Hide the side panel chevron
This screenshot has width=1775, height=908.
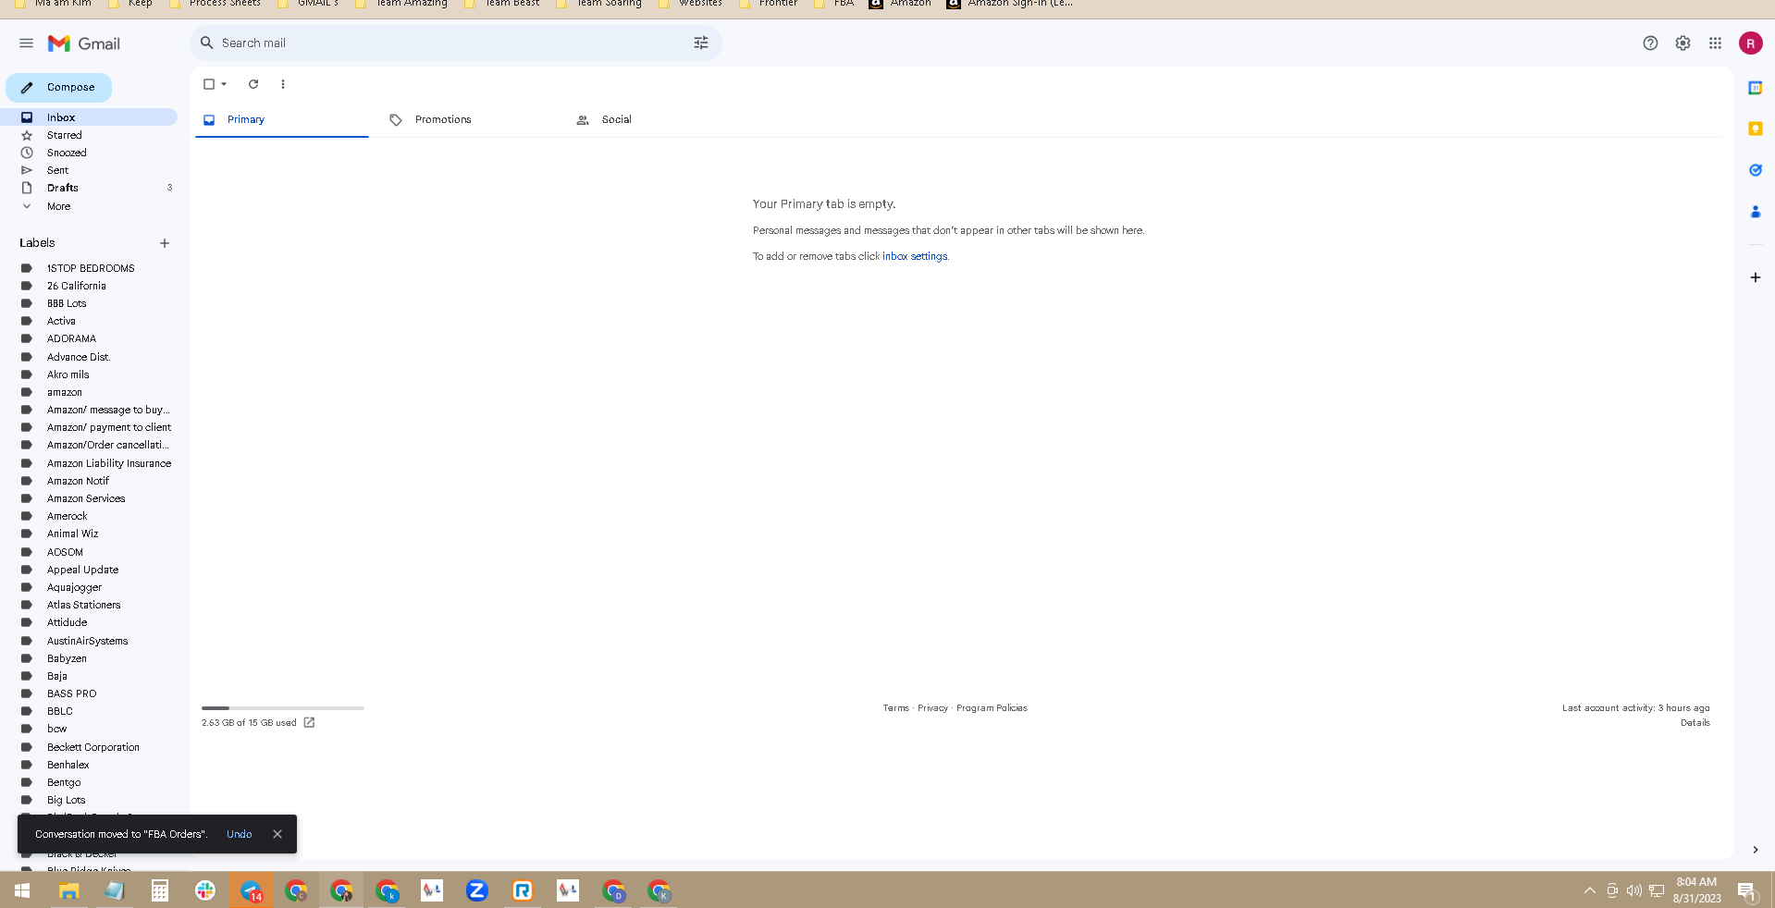(1755, 850)
